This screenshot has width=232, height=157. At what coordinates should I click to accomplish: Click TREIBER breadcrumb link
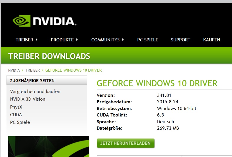pyautogui.click(x=33, y=70)
